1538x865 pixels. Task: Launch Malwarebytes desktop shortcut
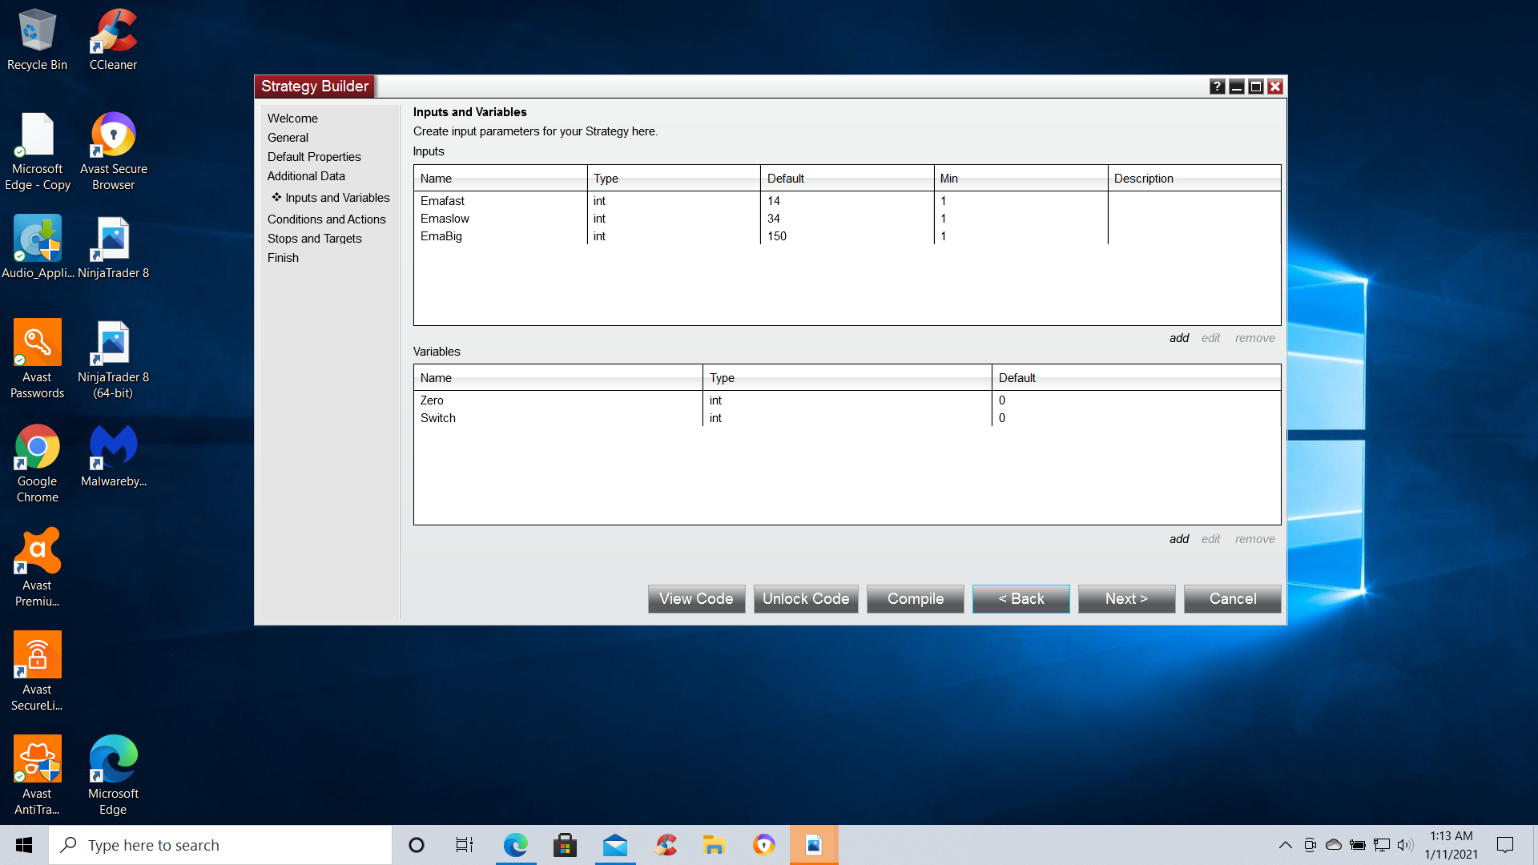(113, 457)
